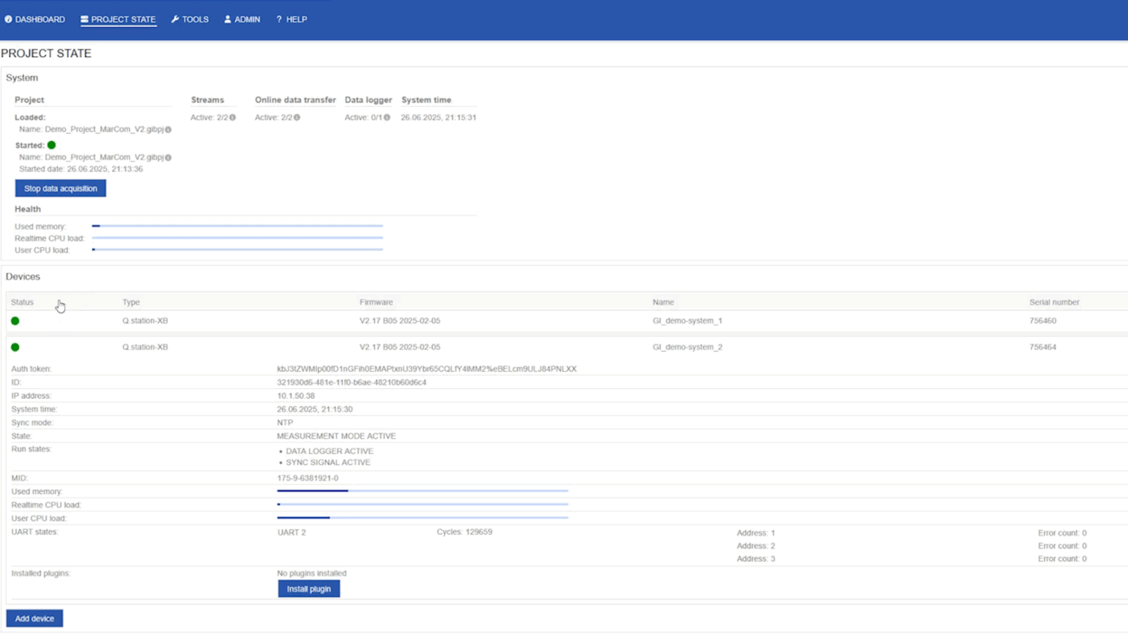Screen dimensions: 1128x635
Task: Expand the GI_demo-system_1 device row
Action: (566, 321)
